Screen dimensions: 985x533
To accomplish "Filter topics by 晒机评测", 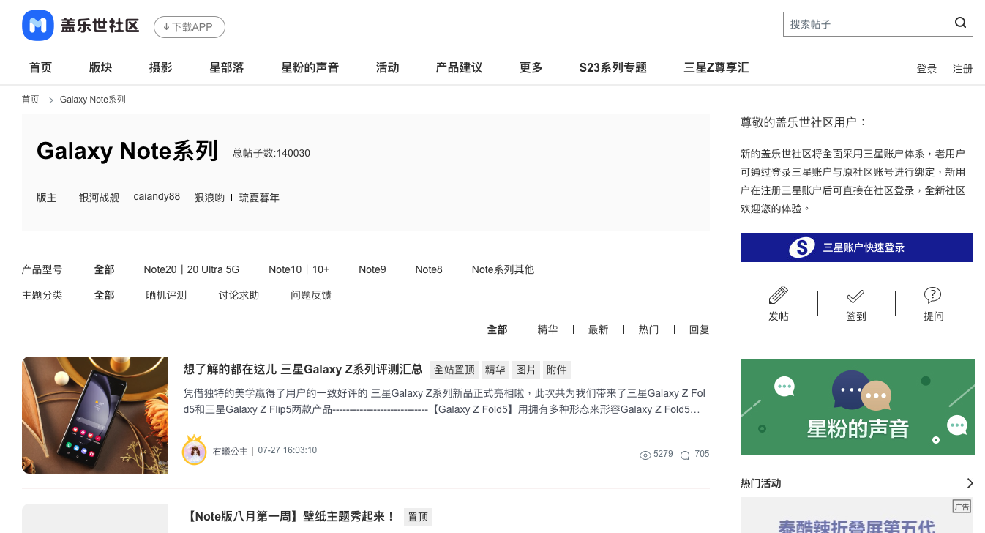I will click(x=166, y=295).
